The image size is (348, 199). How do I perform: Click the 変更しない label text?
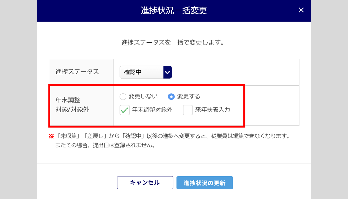tap(143, 96)
